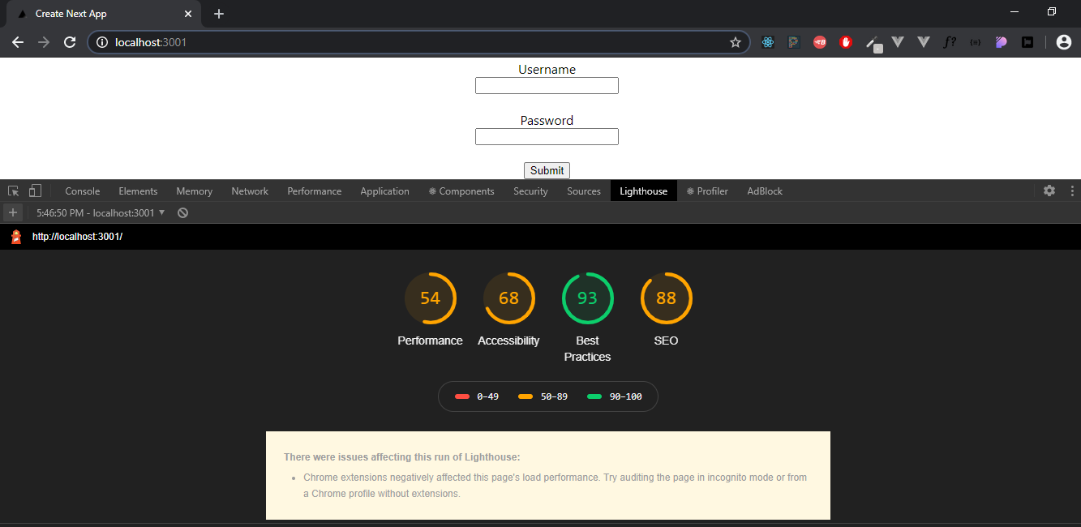Click the eyedropper extension icon with badge

click(x=873, y=43)
